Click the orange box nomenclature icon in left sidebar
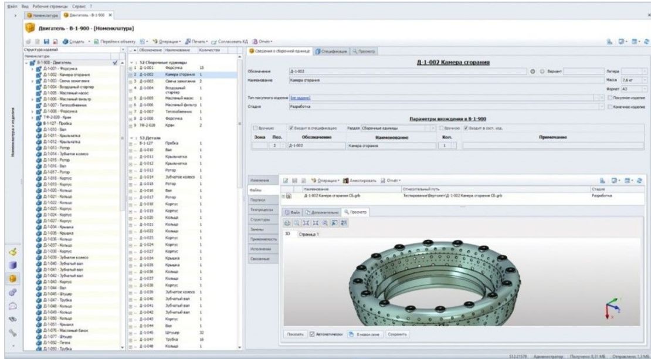The image size is (651, 359). coord(13,279)
